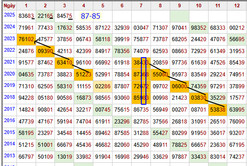Click the cell reading 17632

[64, 28]
